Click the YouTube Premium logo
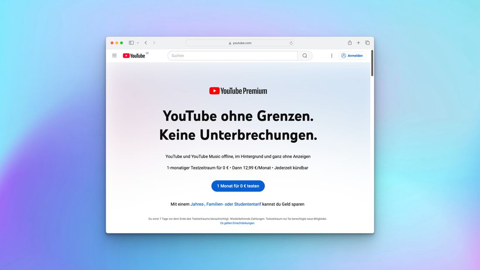This screenshot has height=270, width=480. click(x=238, y=91)
